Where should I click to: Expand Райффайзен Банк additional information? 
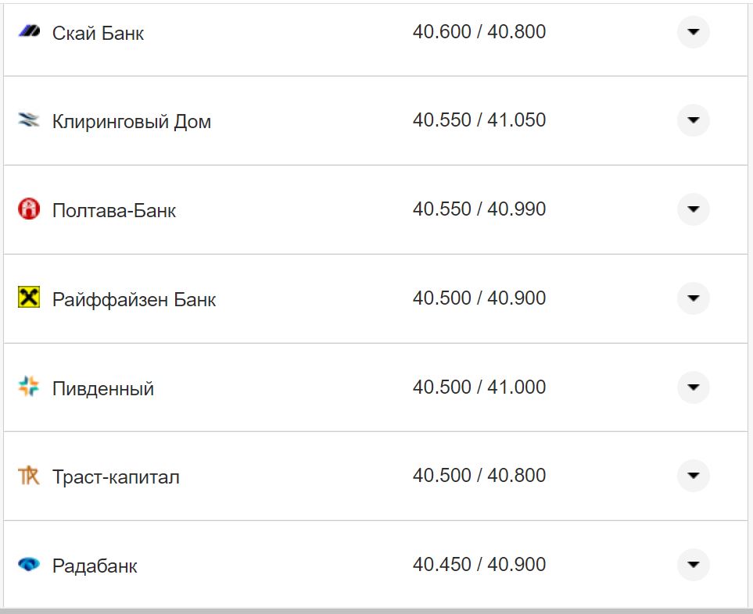pyautogui.click(x=694, y=298)
